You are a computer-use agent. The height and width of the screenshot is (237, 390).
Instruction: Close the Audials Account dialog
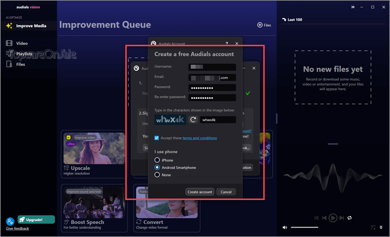[x=237, y=43]
